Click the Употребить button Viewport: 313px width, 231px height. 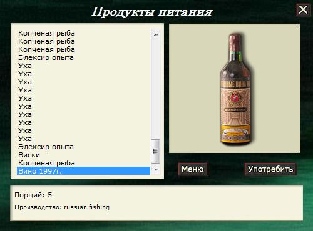point(270,169)
